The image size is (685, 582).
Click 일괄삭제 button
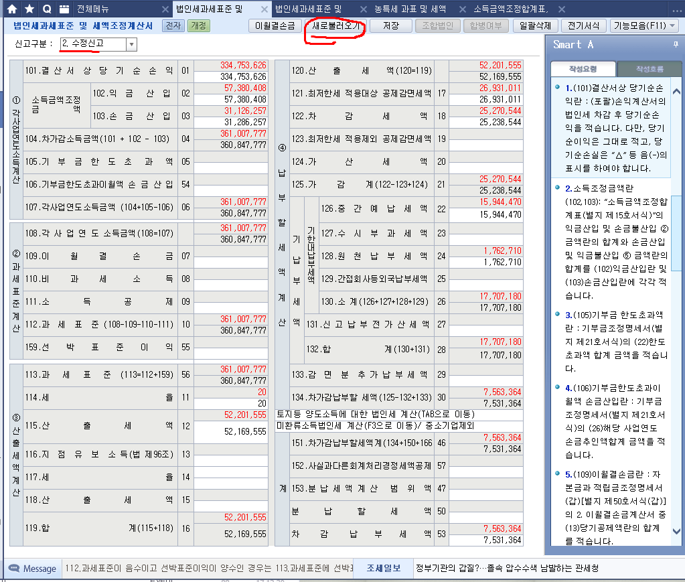[x=535, y=25]
